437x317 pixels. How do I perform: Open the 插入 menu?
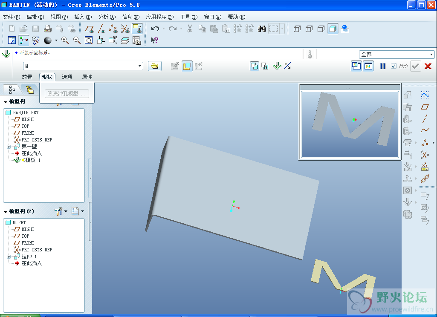83,17
